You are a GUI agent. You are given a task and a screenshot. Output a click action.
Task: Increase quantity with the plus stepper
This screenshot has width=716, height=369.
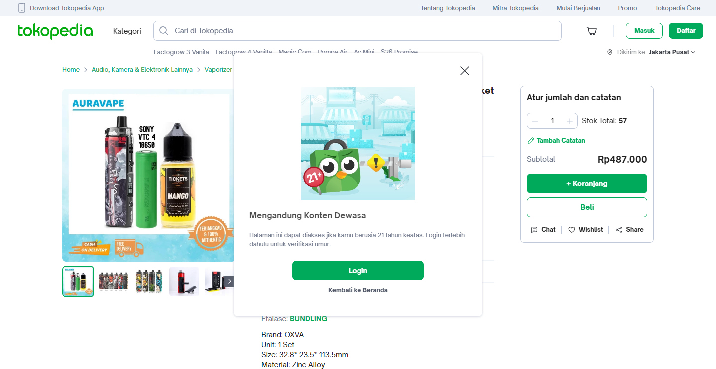tap(569, 120)
